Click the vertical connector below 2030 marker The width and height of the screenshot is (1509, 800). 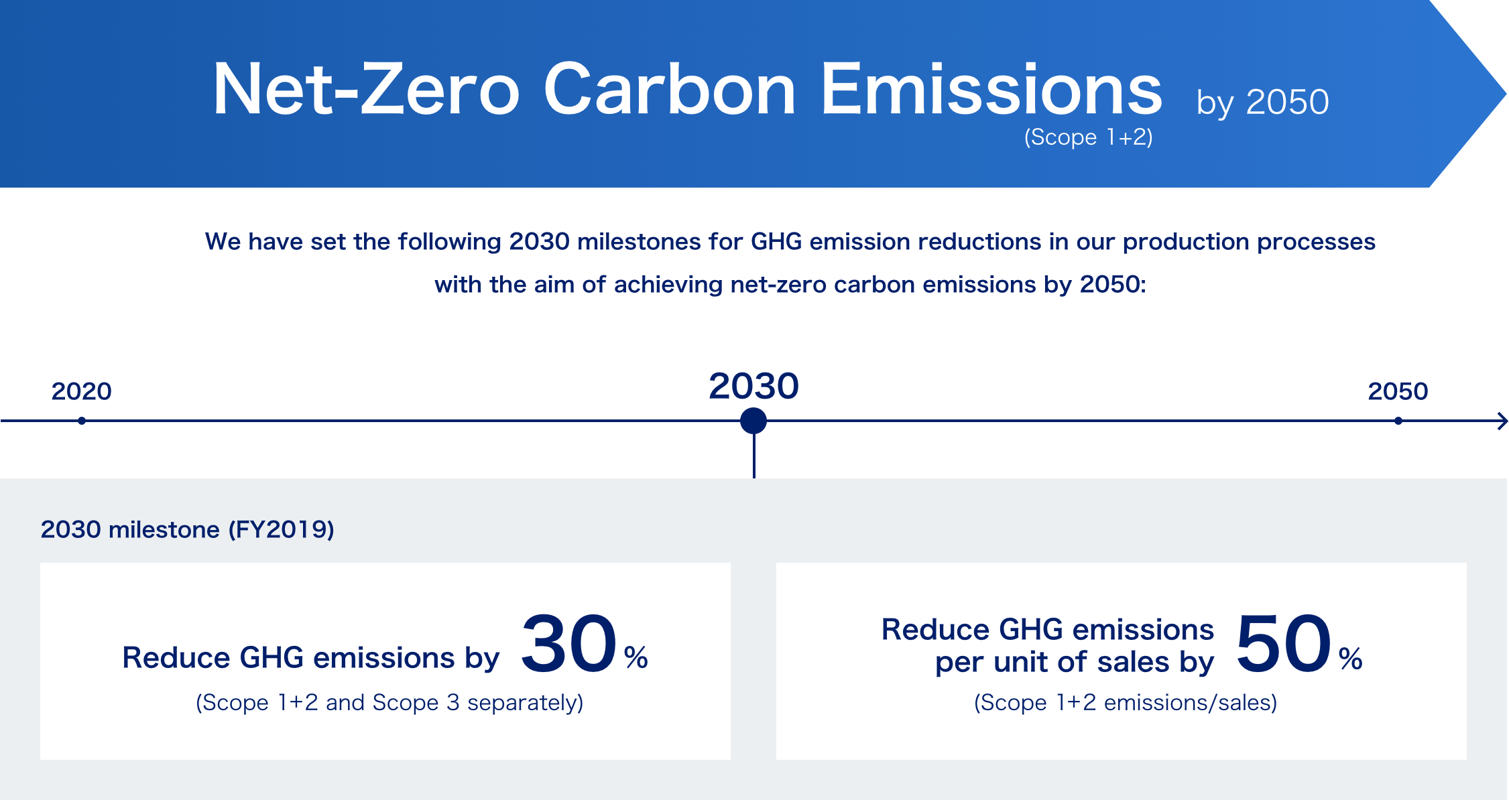(x=753, y=456)
